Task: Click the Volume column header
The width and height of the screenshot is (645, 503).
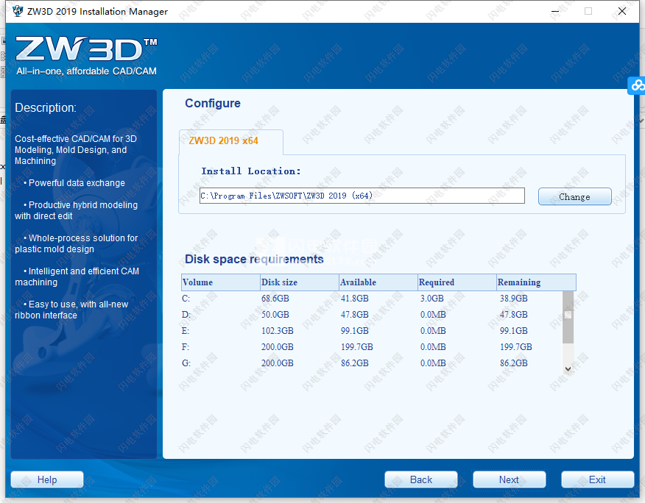Action: [x=220, y=282]
